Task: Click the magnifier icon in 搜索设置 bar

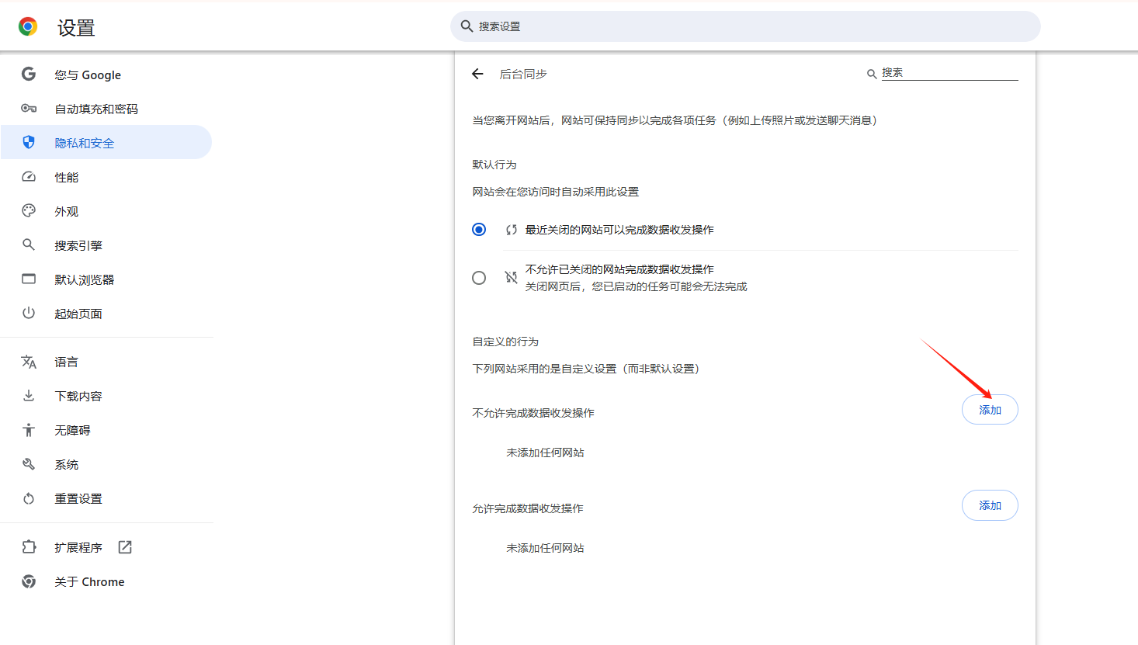Action: coord(467,26)
